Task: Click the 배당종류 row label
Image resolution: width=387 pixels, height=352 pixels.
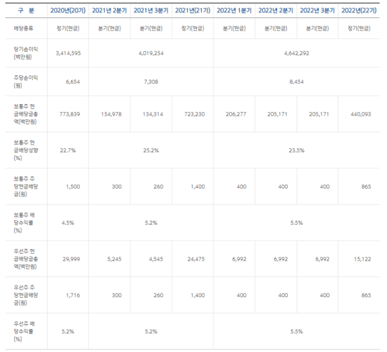Action: 23,28
